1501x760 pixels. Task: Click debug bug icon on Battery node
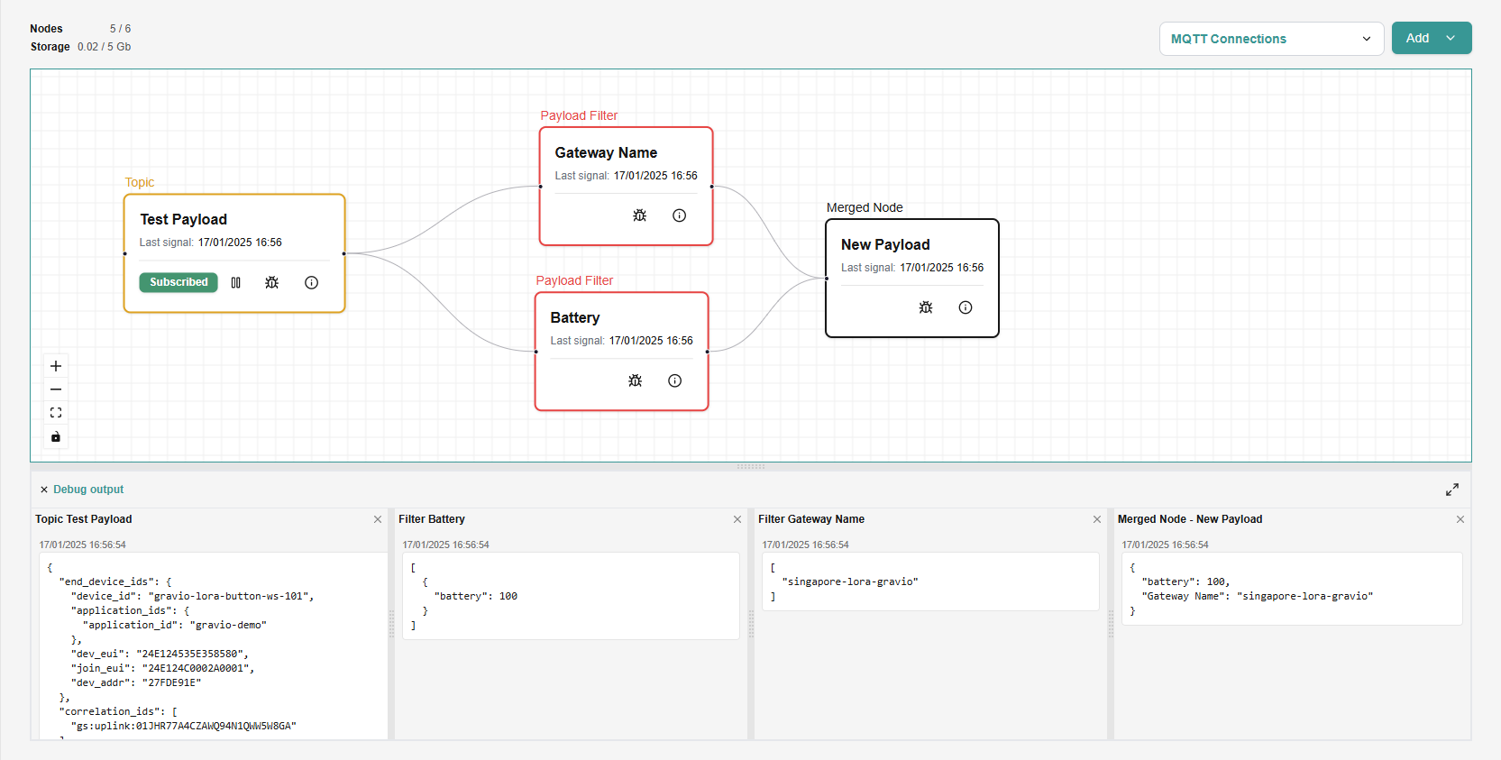635,380
